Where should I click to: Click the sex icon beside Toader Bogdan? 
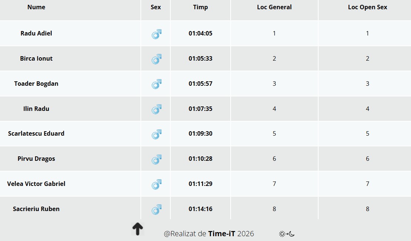click(156, 84)
